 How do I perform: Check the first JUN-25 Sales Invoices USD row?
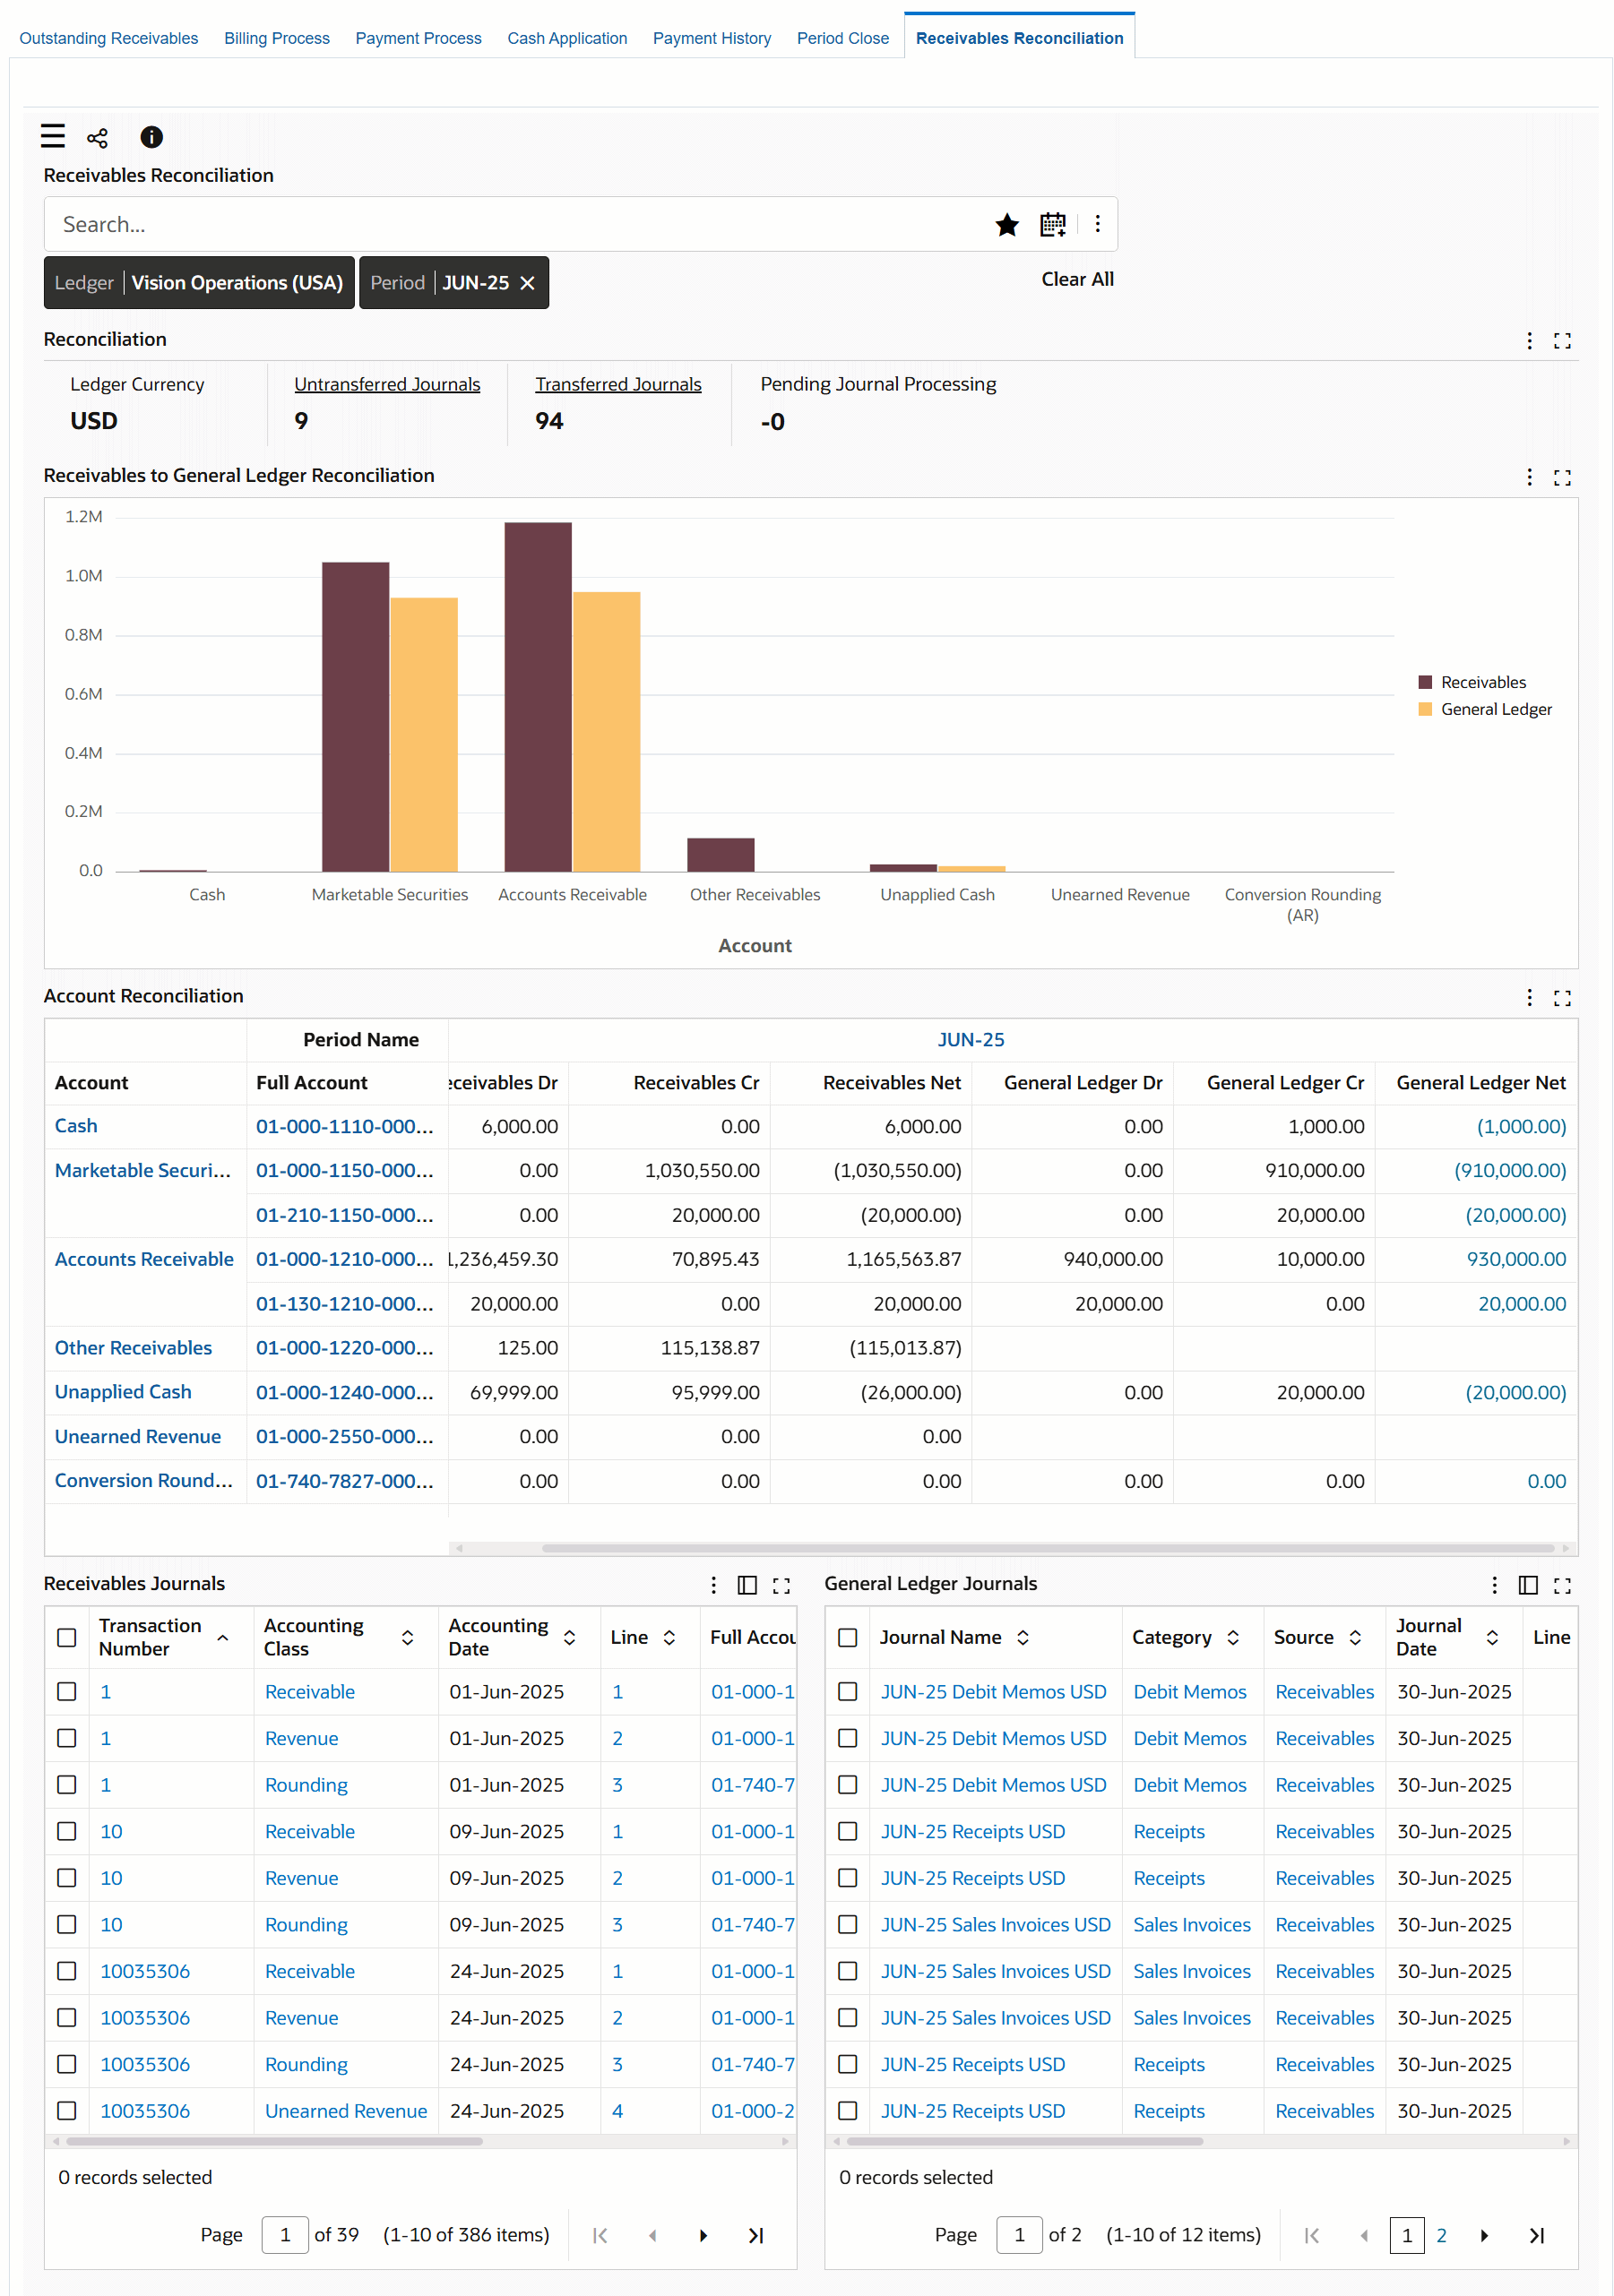tap(848, 1924)
